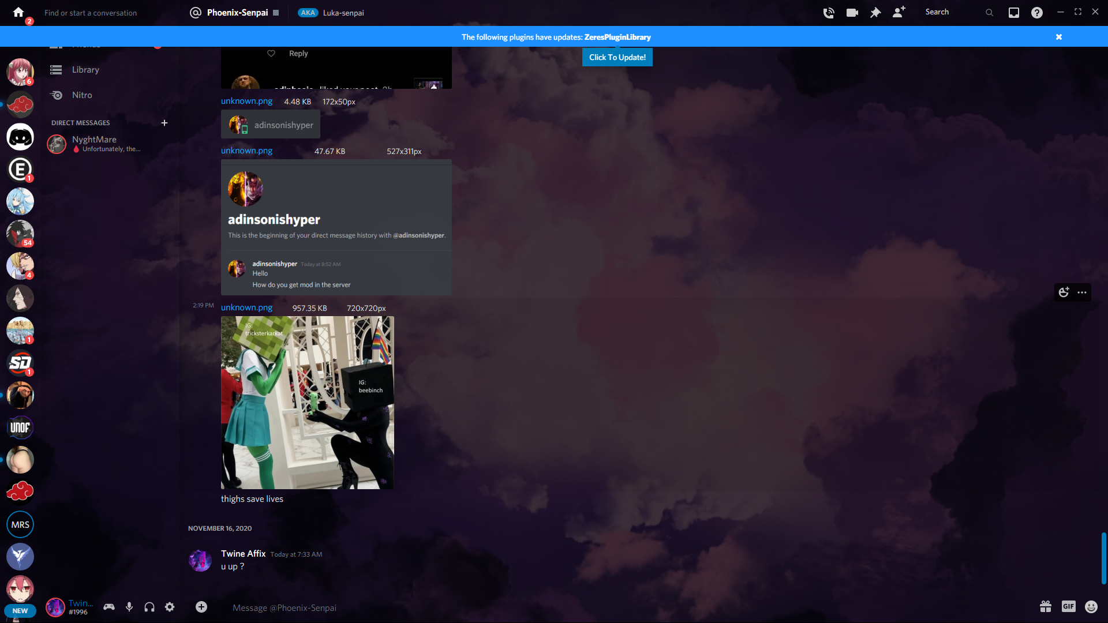Image resolution: width=1108 pixels, height=623 pixels.
Task: Switch to the Library tab
Action: coord(85,69)
